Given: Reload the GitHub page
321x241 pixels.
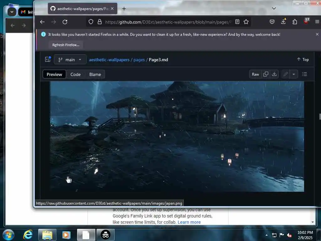Looking at the screenshot, I should 65,22.
